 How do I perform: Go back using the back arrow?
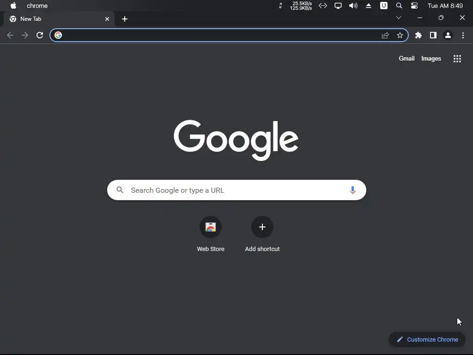[x=10, y=35]
